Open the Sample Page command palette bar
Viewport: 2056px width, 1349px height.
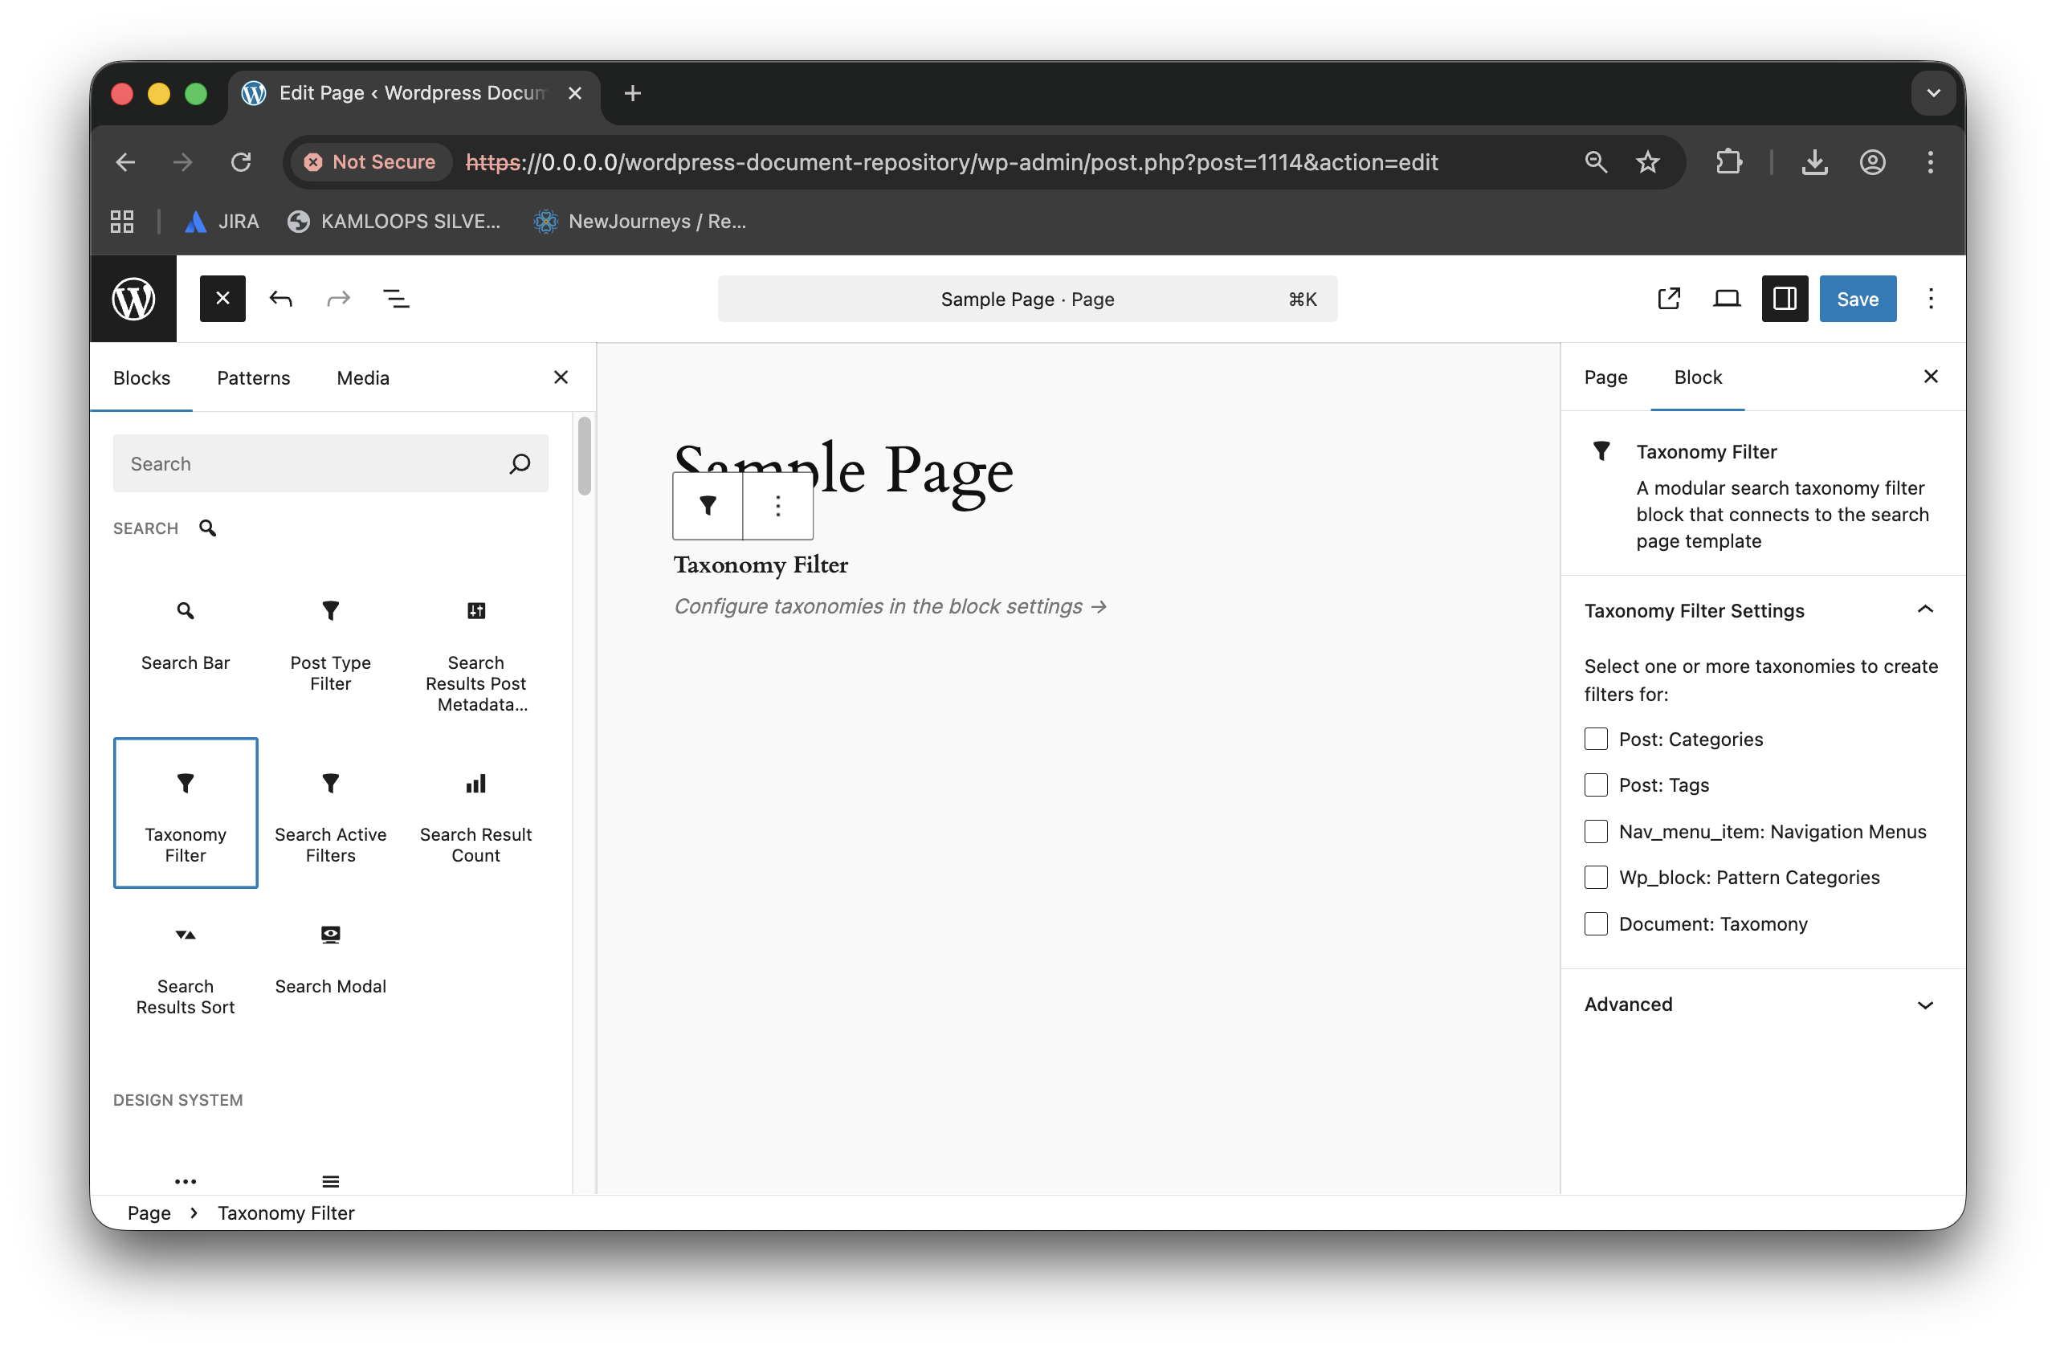(x=1027, y=299)
